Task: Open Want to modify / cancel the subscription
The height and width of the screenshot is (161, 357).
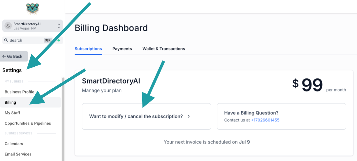Action: (x=146, y=116)
